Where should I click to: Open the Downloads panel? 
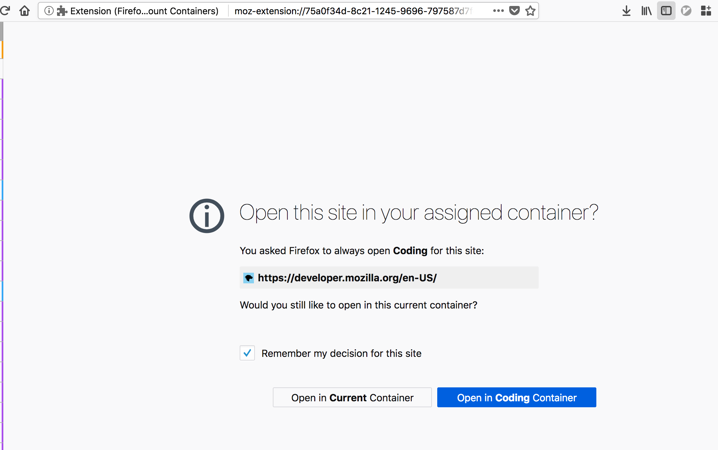tap(626, 11)
